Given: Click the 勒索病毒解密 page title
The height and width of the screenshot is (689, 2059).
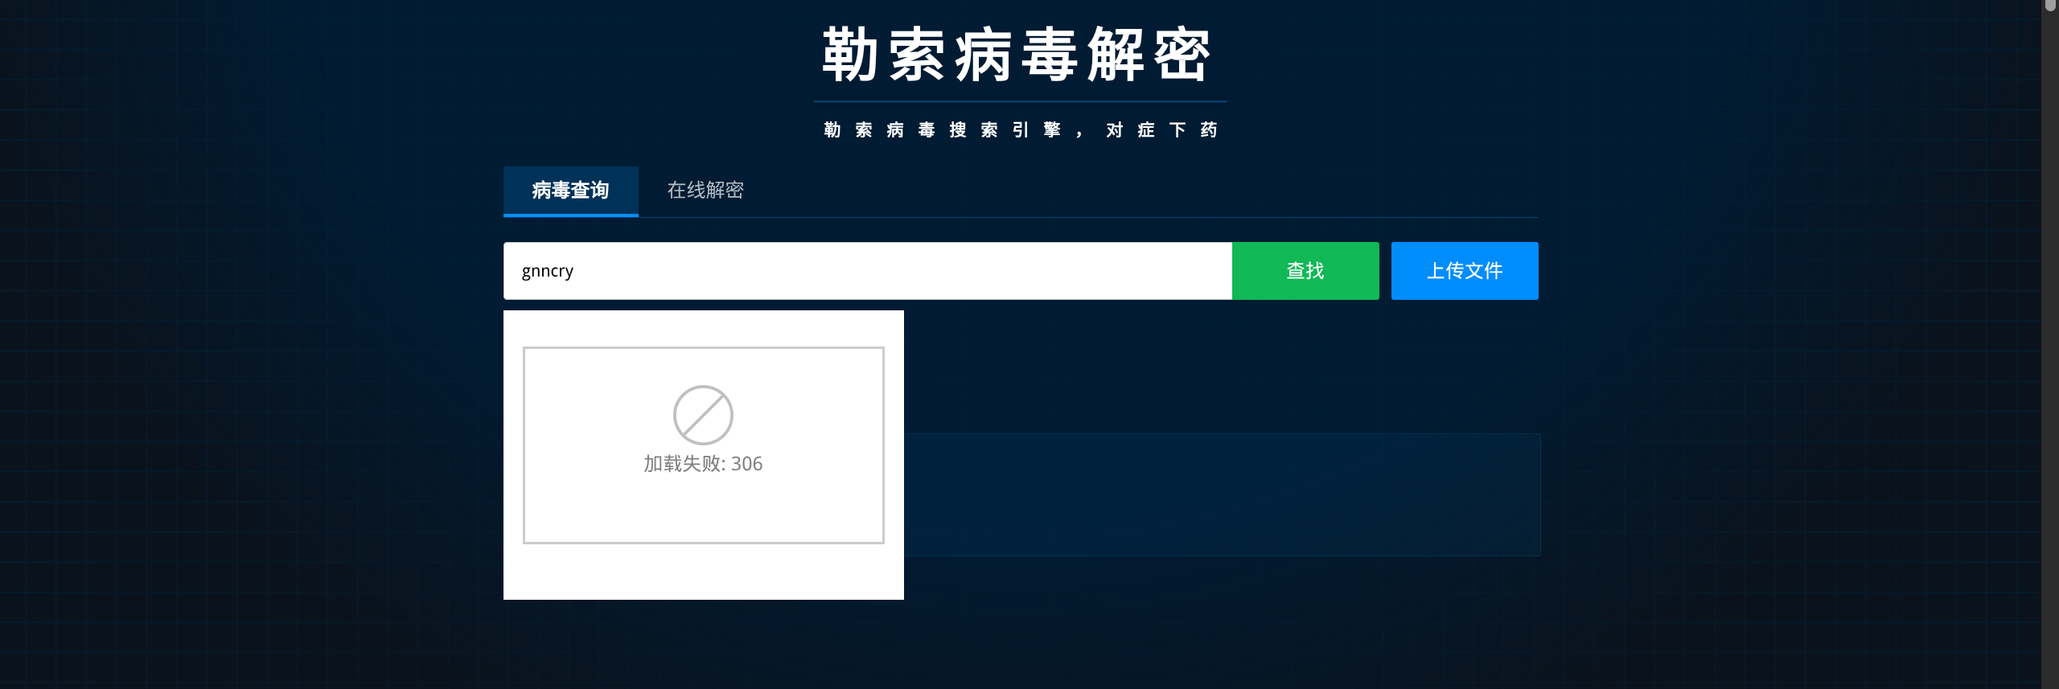Looking at the screenshot, I should [1017, 55].
